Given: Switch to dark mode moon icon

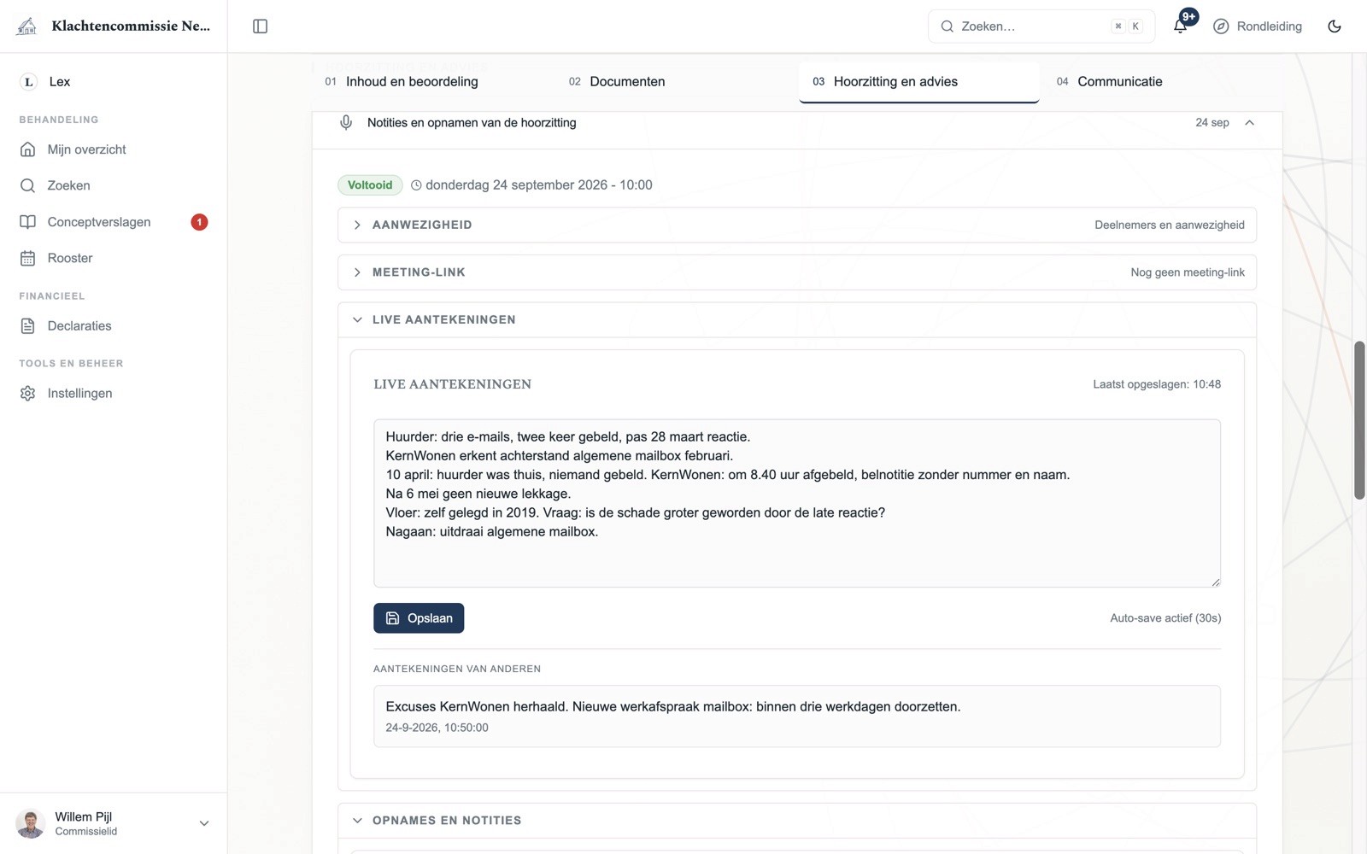Looking at the screenshot, I should (x=1335, y=26).
